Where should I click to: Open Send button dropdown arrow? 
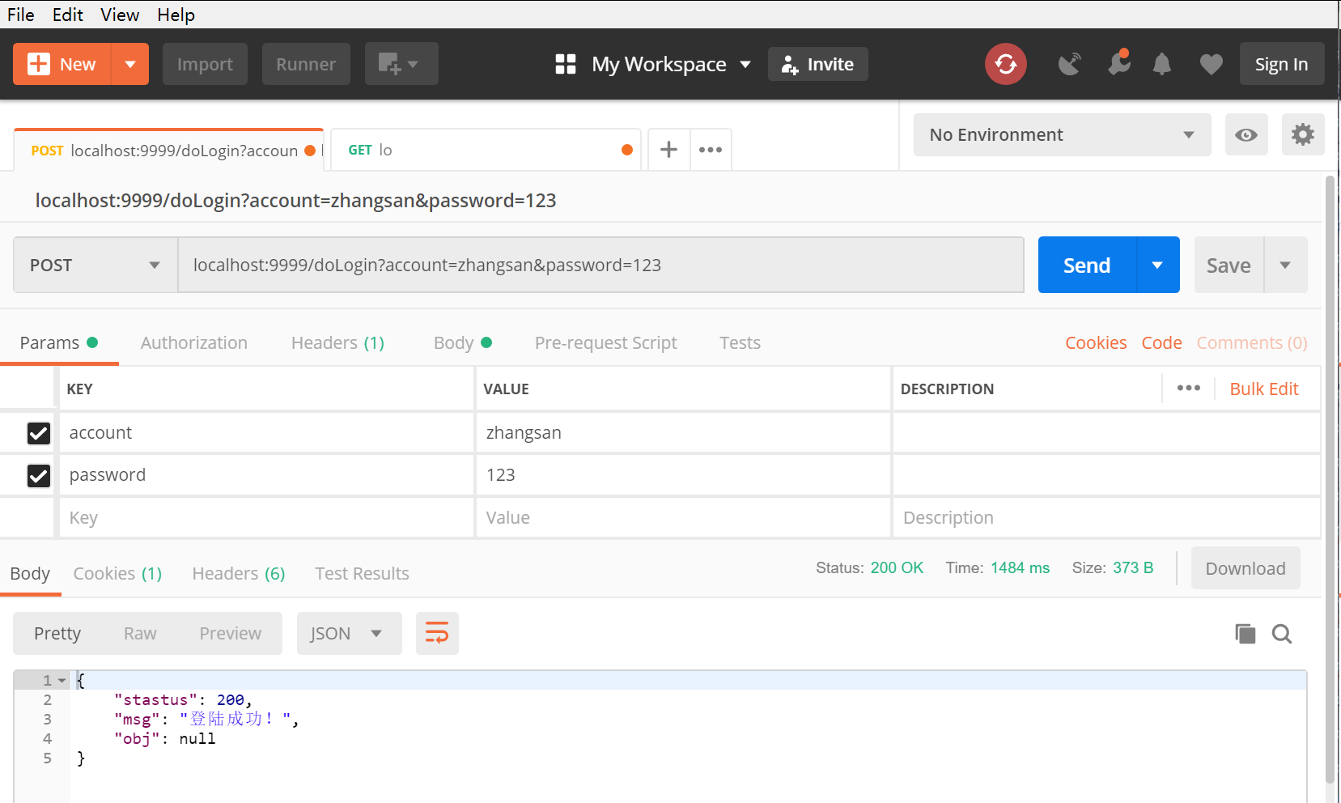1158,265
